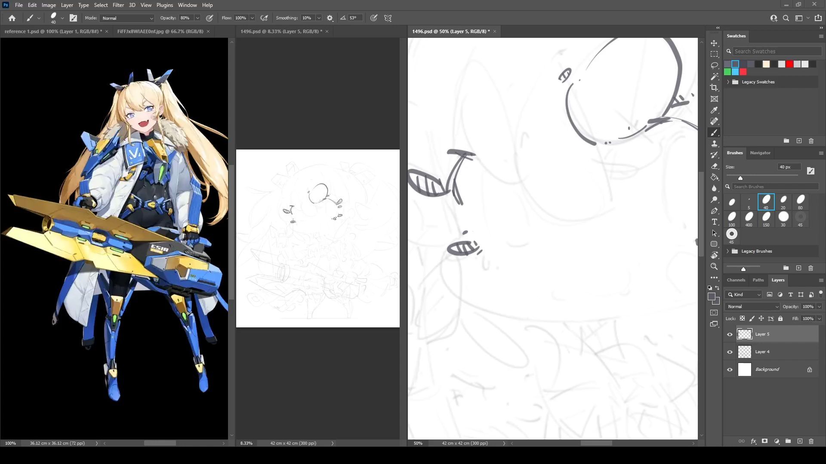Open the brush Mode dropdown
Image resolution: width=826 pixels, height=464 pixels.
pyautogui.click(x=127, y=18)
